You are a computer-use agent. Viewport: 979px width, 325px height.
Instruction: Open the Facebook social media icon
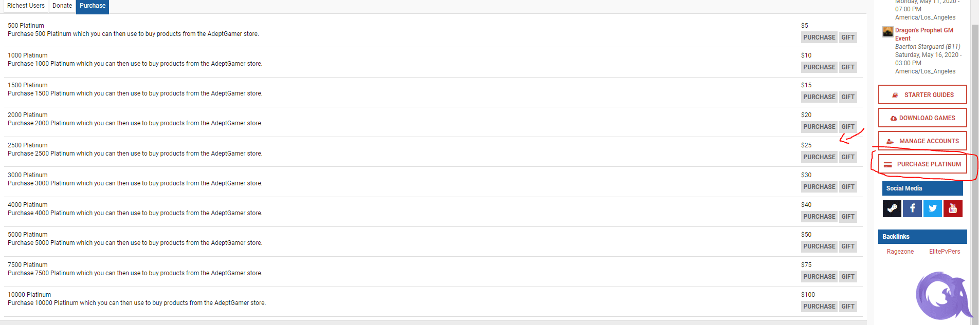tap(912, 208)
